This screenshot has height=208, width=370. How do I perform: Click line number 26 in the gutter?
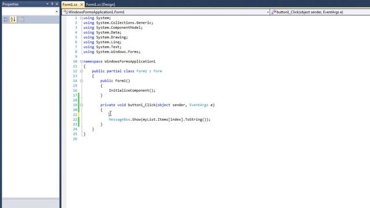[x=75, y=139]
